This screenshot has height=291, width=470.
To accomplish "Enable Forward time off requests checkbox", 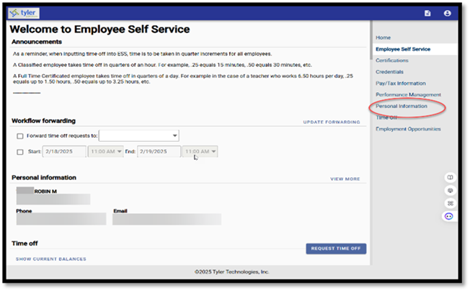I will click(x=20, y=136).
